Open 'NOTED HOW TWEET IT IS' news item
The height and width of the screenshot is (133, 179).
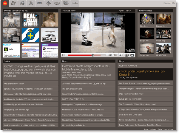(88, 99)
